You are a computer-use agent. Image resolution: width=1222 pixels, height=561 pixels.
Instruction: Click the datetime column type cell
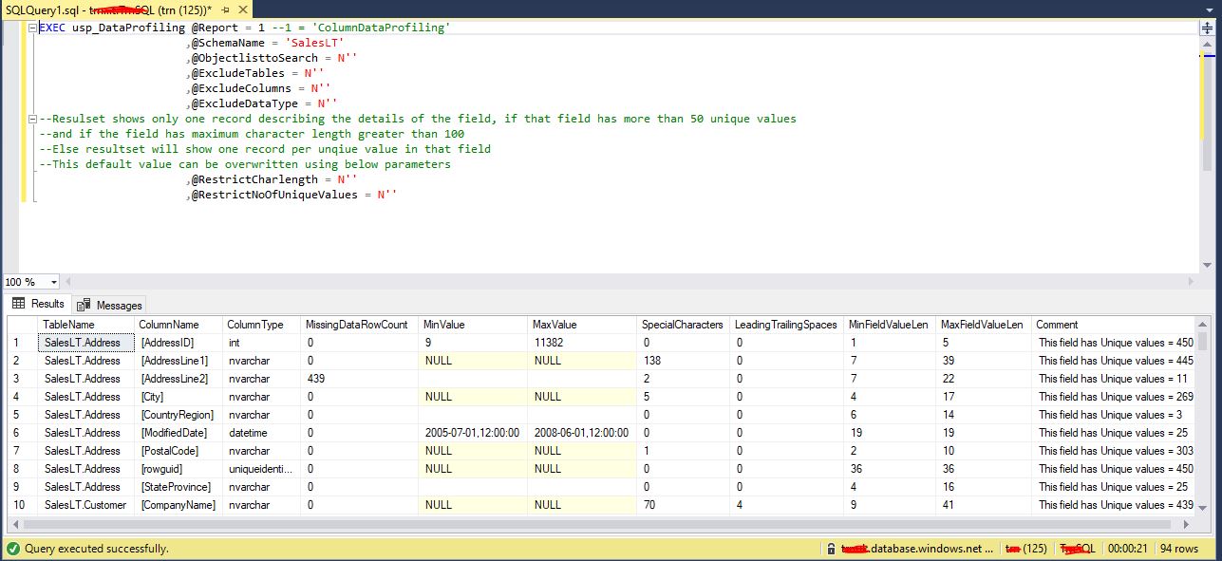[x=262, y=433]
